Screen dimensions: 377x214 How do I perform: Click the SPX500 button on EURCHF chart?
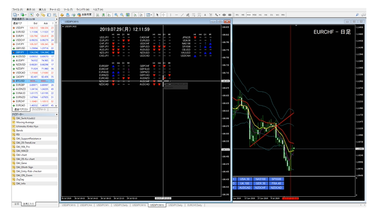(276, 179)
